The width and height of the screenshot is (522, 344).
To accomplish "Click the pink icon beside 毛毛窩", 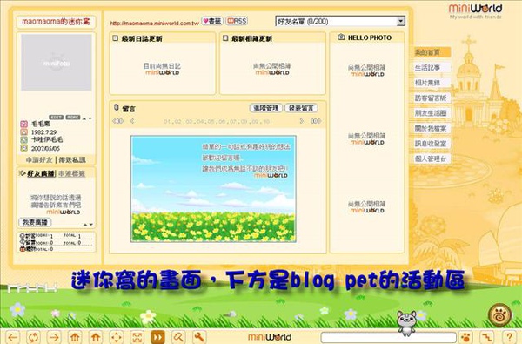I will tap(24, 124).
